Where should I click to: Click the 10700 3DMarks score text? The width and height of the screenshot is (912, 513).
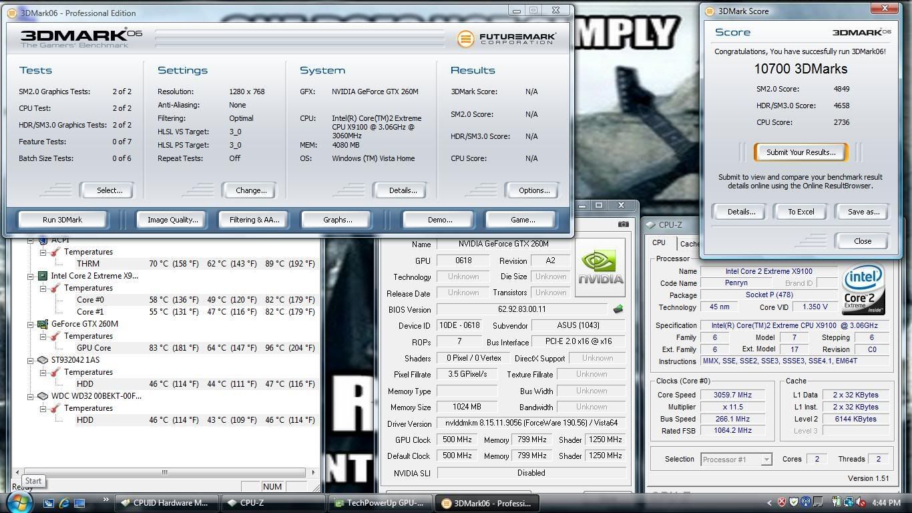(801, 69)
